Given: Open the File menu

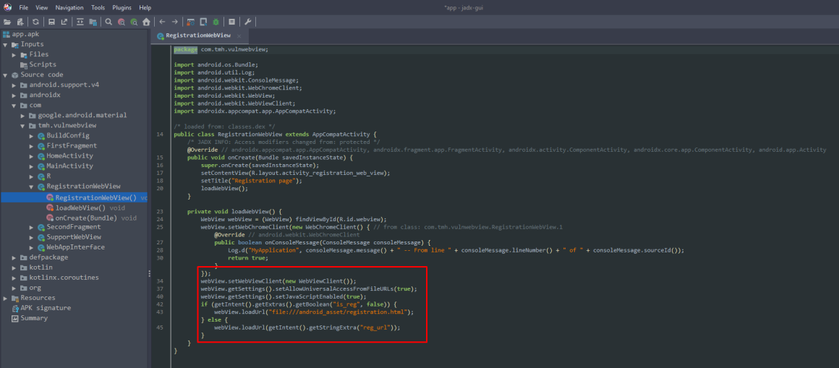Looking at the screenshot, I should click(24, 8).
